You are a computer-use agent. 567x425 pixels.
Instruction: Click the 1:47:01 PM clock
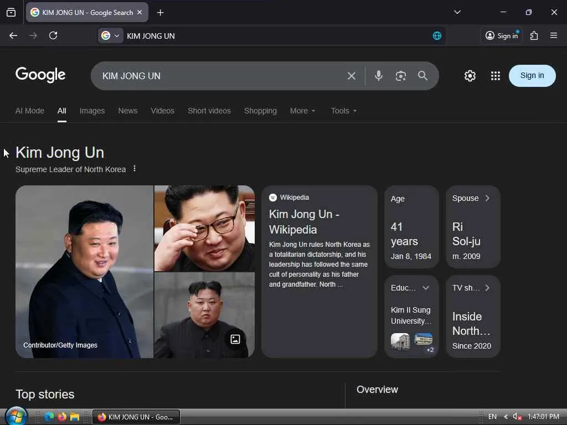[x=544, y=417]
